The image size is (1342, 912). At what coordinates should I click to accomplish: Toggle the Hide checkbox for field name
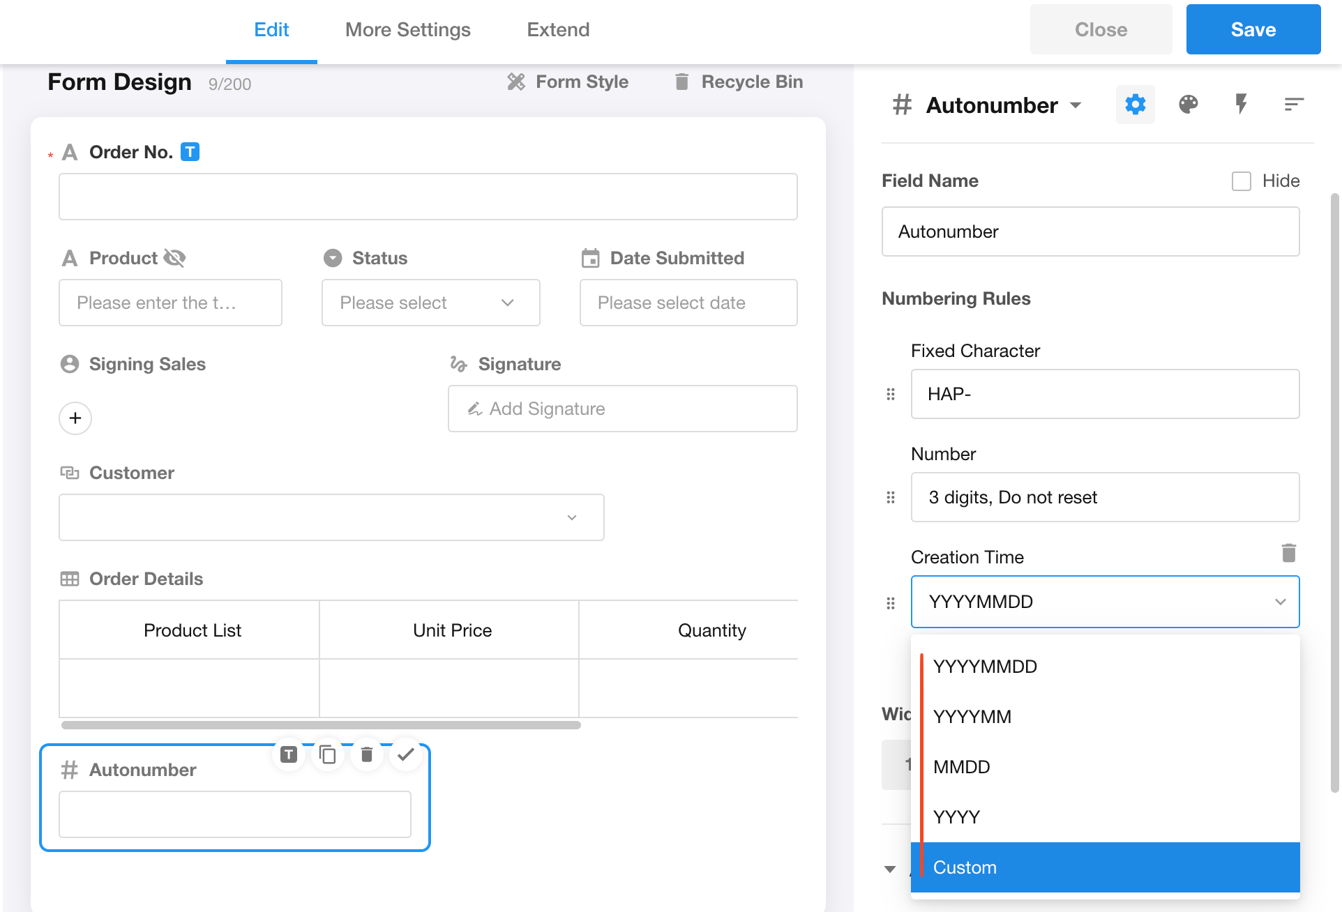tap(1241, 181)
